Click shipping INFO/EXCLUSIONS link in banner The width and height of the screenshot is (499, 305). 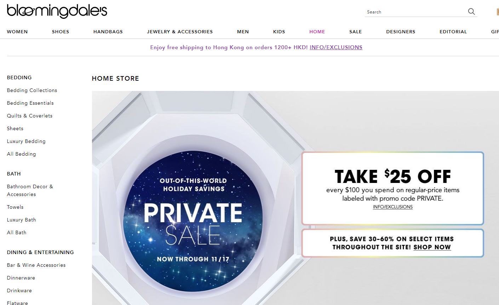click(x=336, y=47)
